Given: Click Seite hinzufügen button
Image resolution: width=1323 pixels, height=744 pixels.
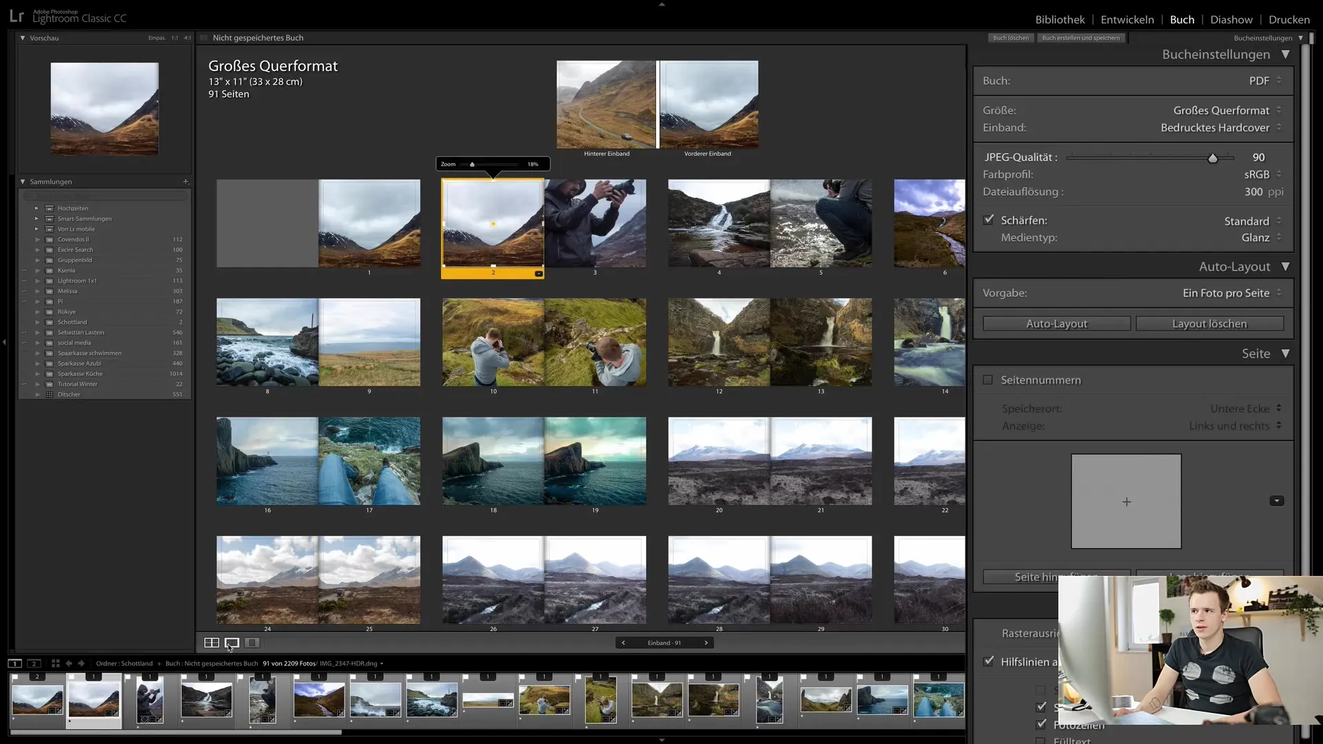Looking at the screenshot, I should point(1056,577).
